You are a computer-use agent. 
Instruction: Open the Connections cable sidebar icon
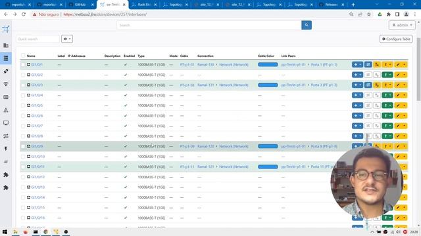click(6, 71)
